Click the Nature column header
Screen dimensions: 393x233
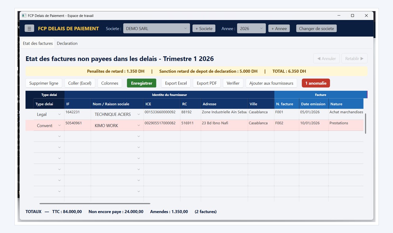(x=346, y=104)
